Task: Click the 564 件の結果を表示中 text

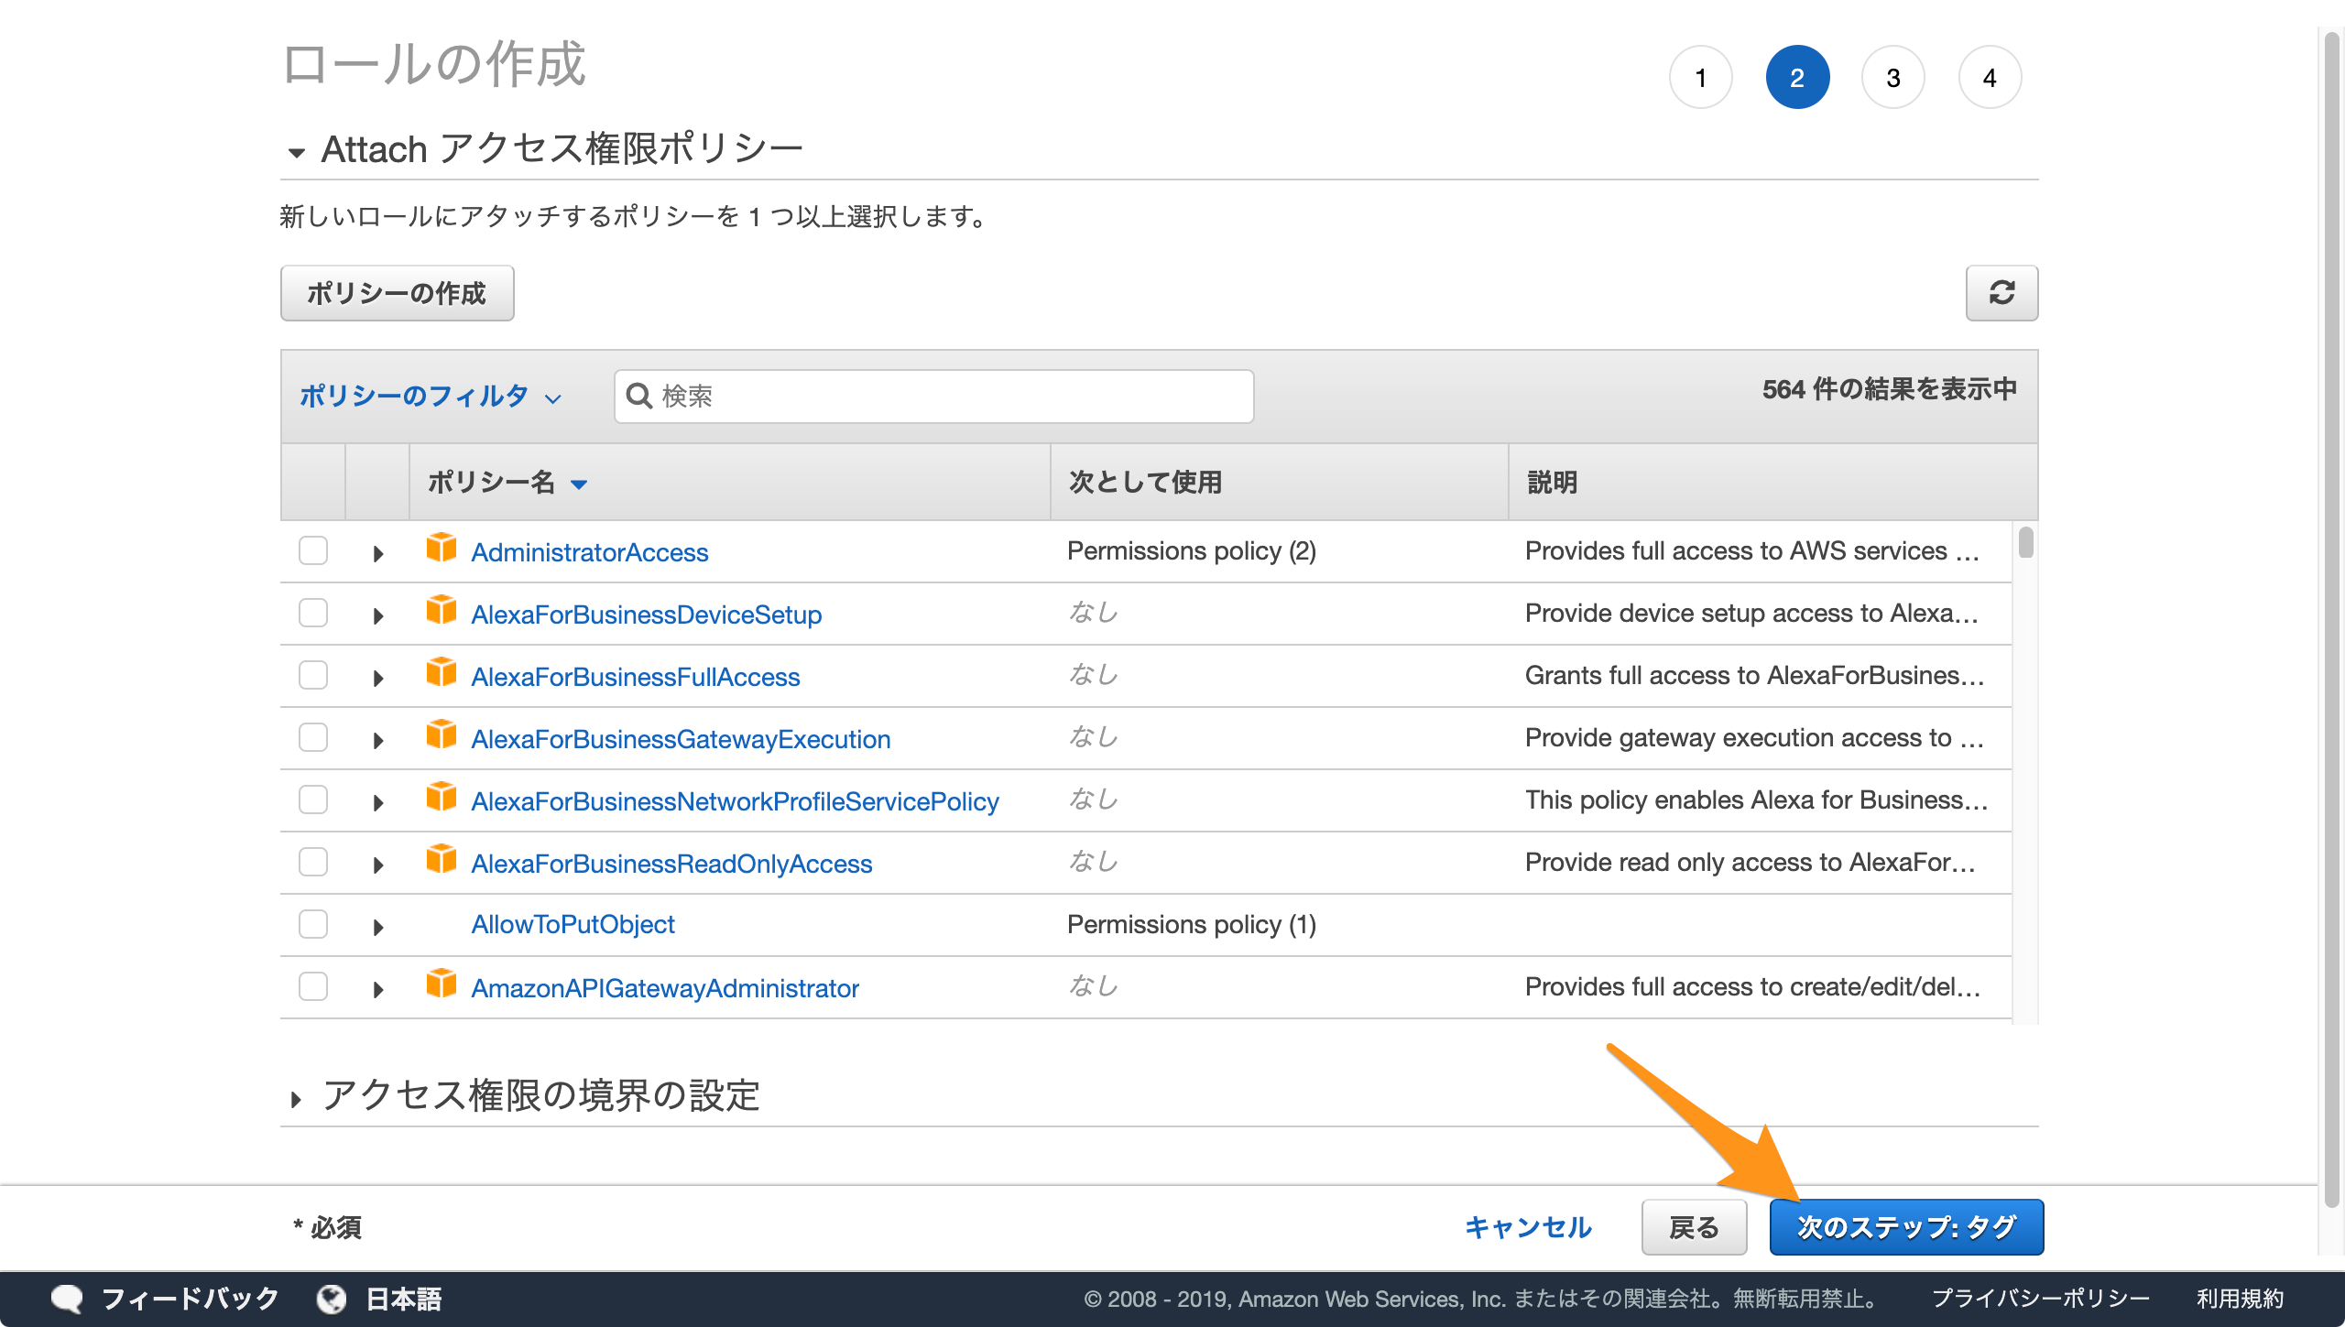Action: tap(1889, 389)
